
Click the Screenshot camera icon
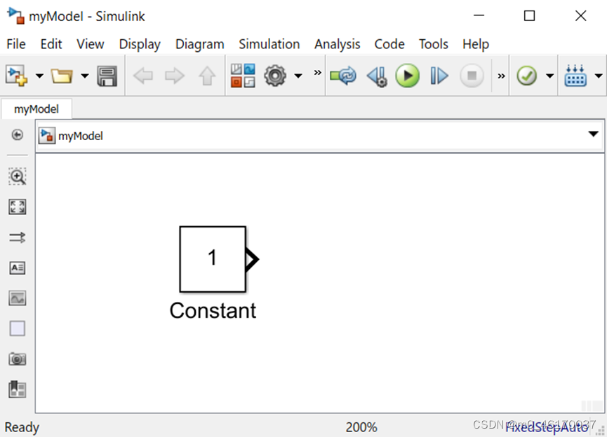18,359
